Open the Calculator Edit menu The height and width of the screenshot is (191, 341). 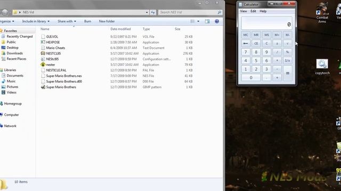coord(253,11)
